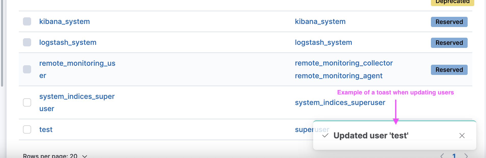Dismiss the 'Updated user' toast with X
This screenshot has width=486, height=158.
(x=462, y=136)
